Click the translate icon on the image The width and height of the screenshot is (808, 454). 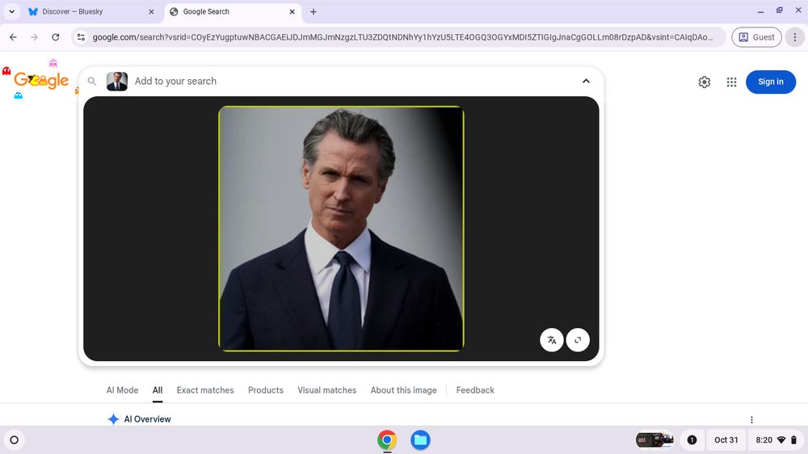(x=551, y=340)
